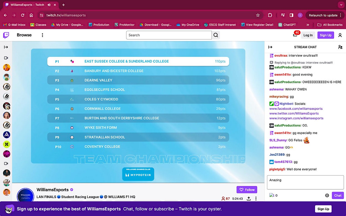The height and width of the screenshot is (216, 346).
Task: Click the WilliamsEsports channel avatar
Action: [25, 195]
